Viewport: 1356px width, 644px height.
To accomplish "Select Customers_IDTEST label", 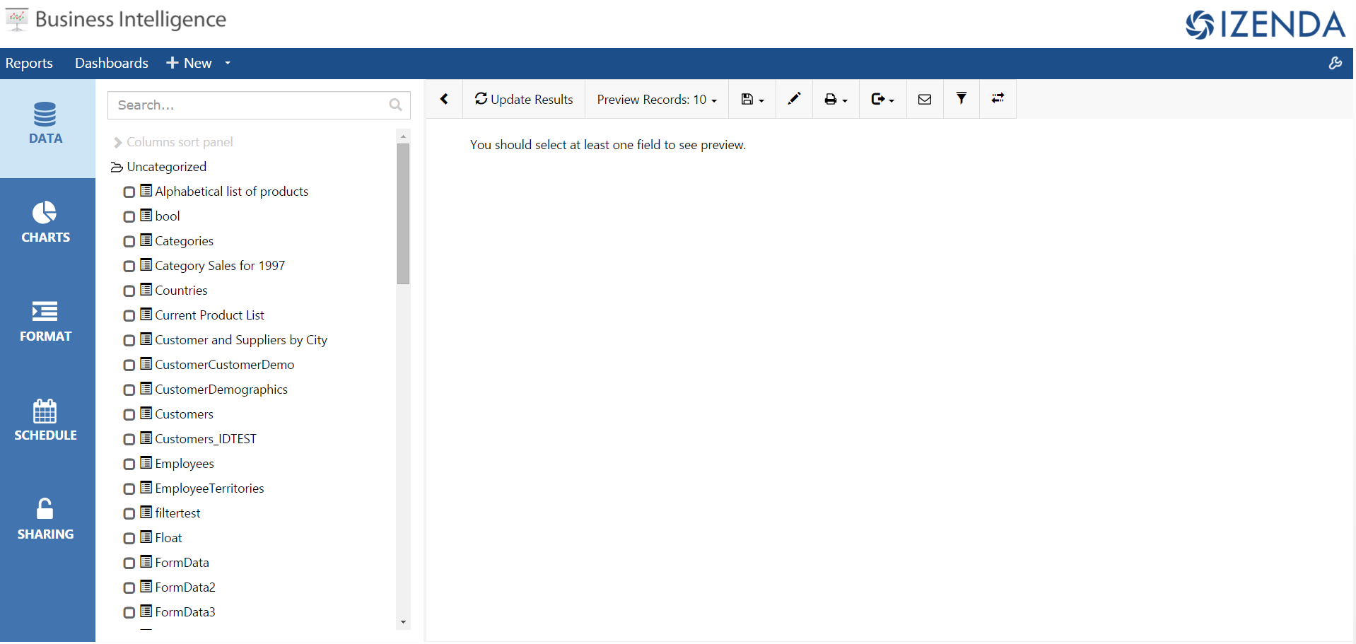I will (x=206, y=439).
